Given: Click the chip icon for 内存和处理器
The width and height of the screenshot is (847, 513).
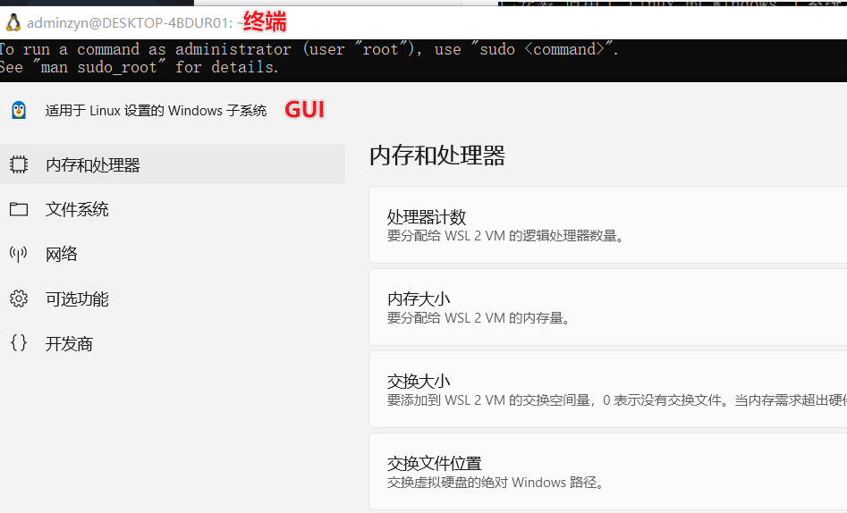Looking at the screenshot, I should (x=19, y=164).
